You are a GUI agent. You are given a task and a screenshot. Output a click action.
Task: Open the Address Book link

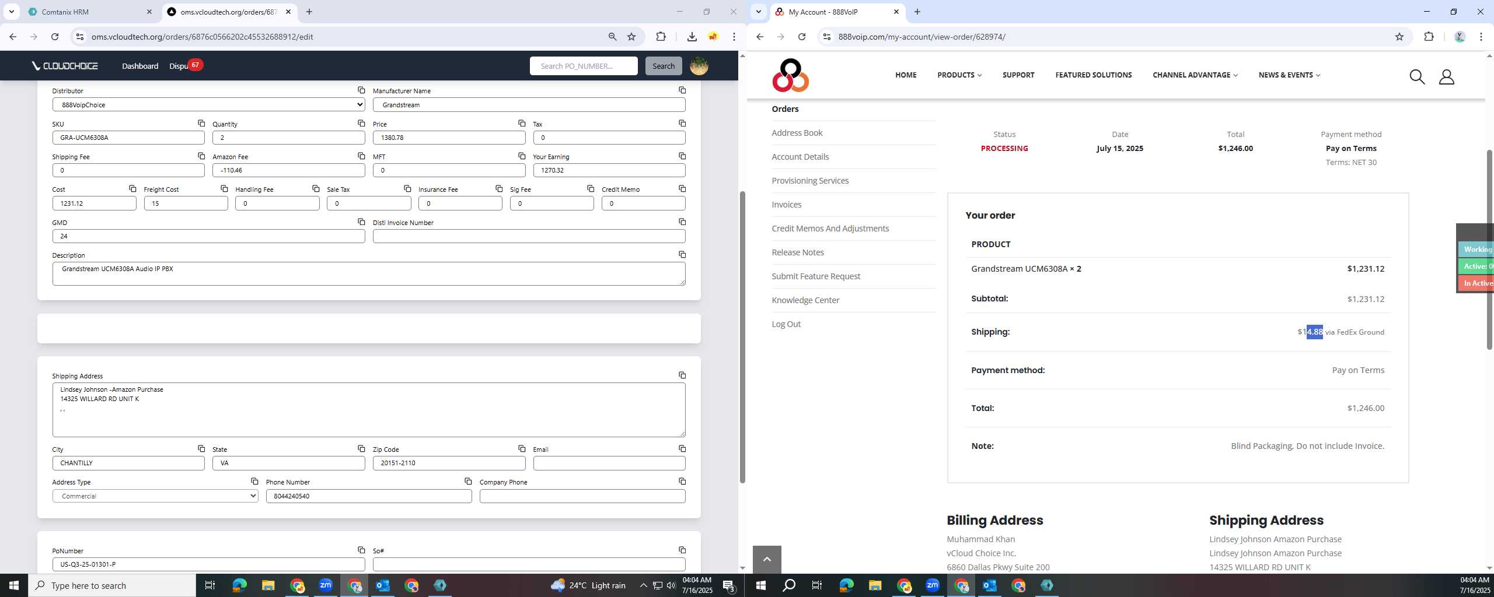pos(797,133)
